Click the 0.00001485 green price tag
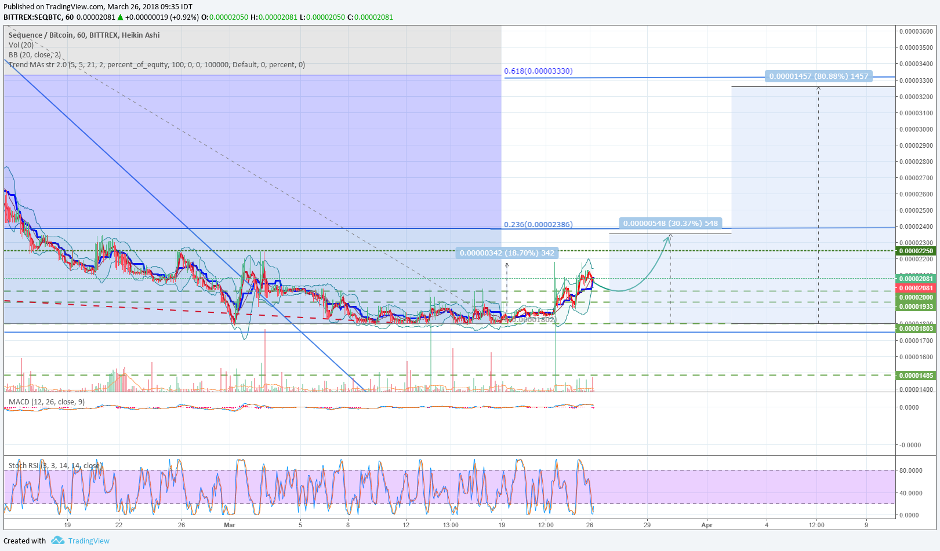Image resolution: width=940 pixels, height=551 pixels. click(916, 375)
